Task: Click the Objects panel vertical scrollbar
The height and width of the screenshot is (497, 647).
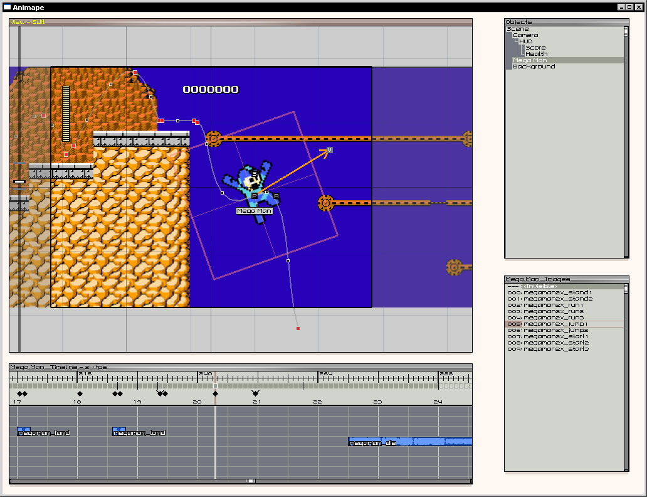Action: 626,142
